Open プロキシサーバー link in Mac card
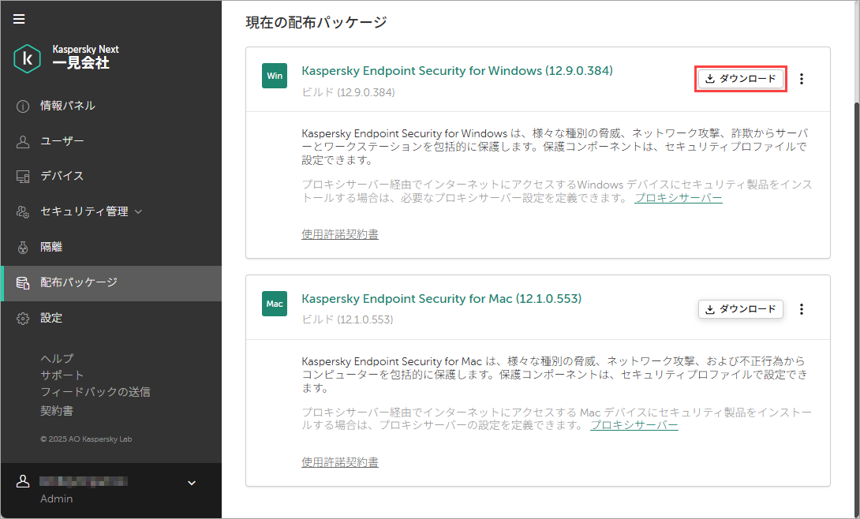 pos(634,425)
